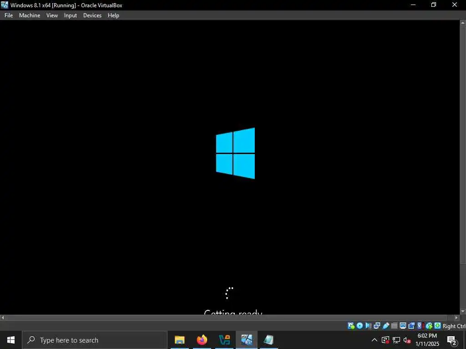
Task: Click the tray icon with red dot
Action: 385,340
